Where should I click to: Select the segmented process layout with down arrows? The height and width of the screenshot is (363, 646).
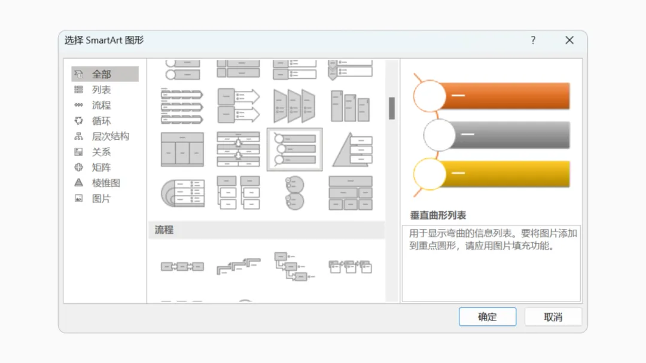(x=238, y=149)
